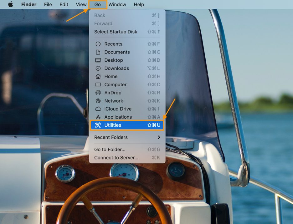Open the File menu

tap(48, 5)
